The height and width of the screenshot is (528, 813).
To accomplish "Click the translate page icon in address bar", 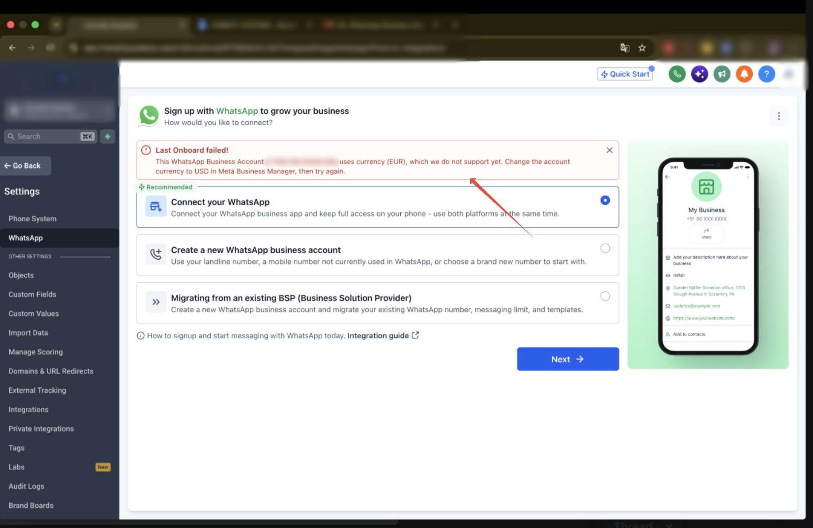I will coord(625,48).
